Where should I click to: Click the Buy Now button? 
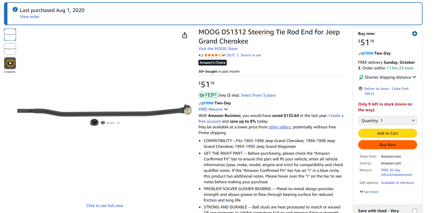387,145
